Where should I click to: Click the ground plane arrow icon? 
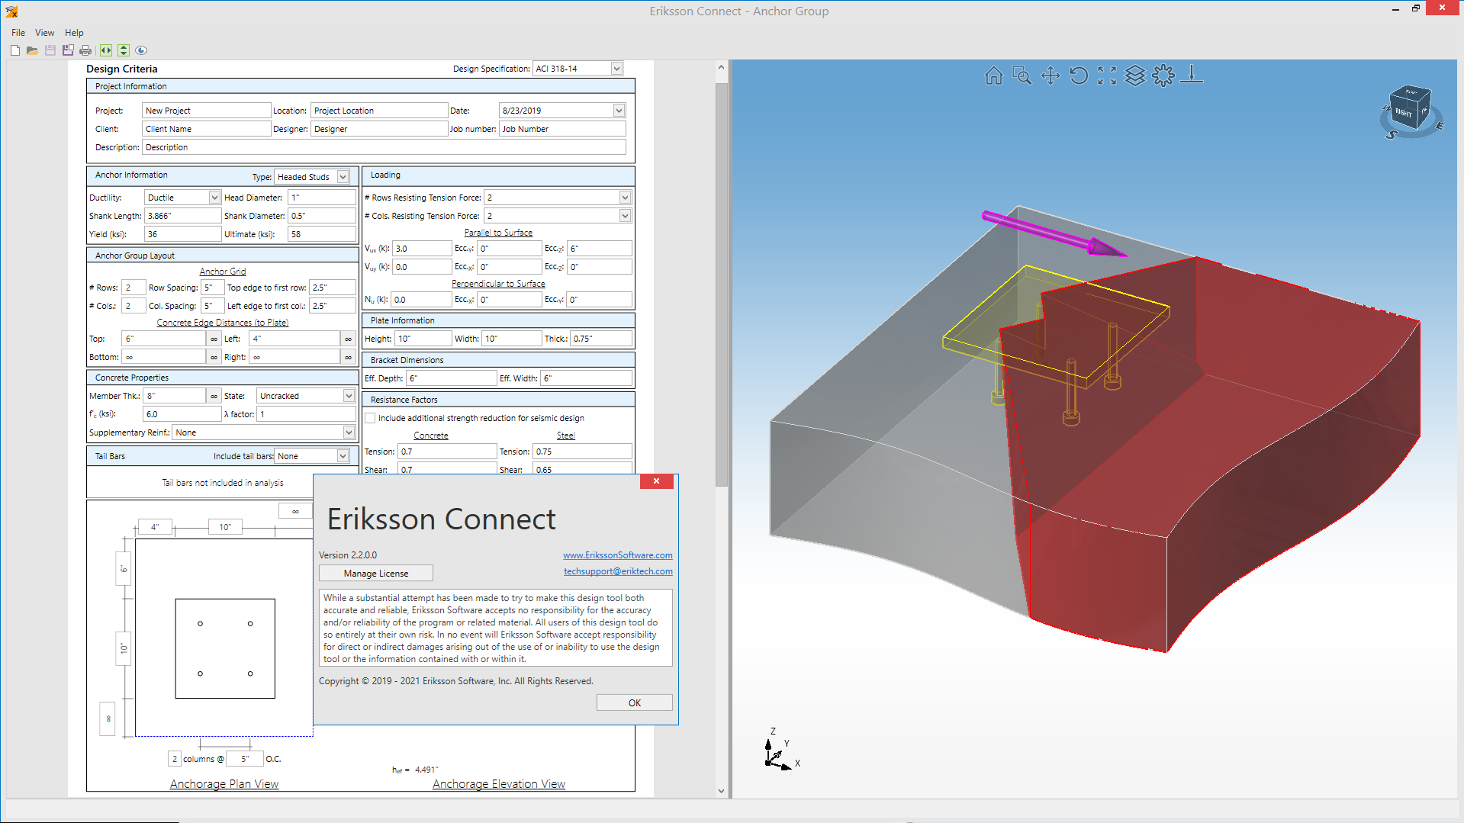[1192, 76]
